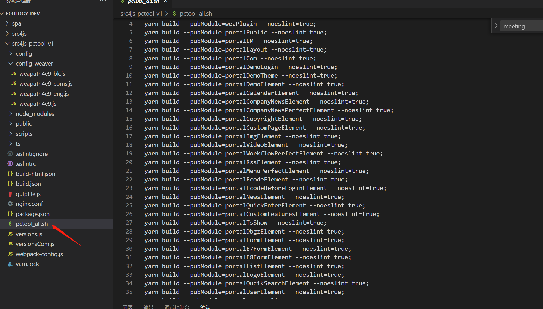Collapse the ECOLOGY-DEV root section

point(2,14)
